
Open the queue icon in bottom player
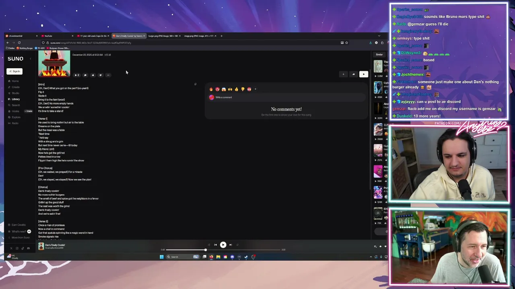click(375, 246)
